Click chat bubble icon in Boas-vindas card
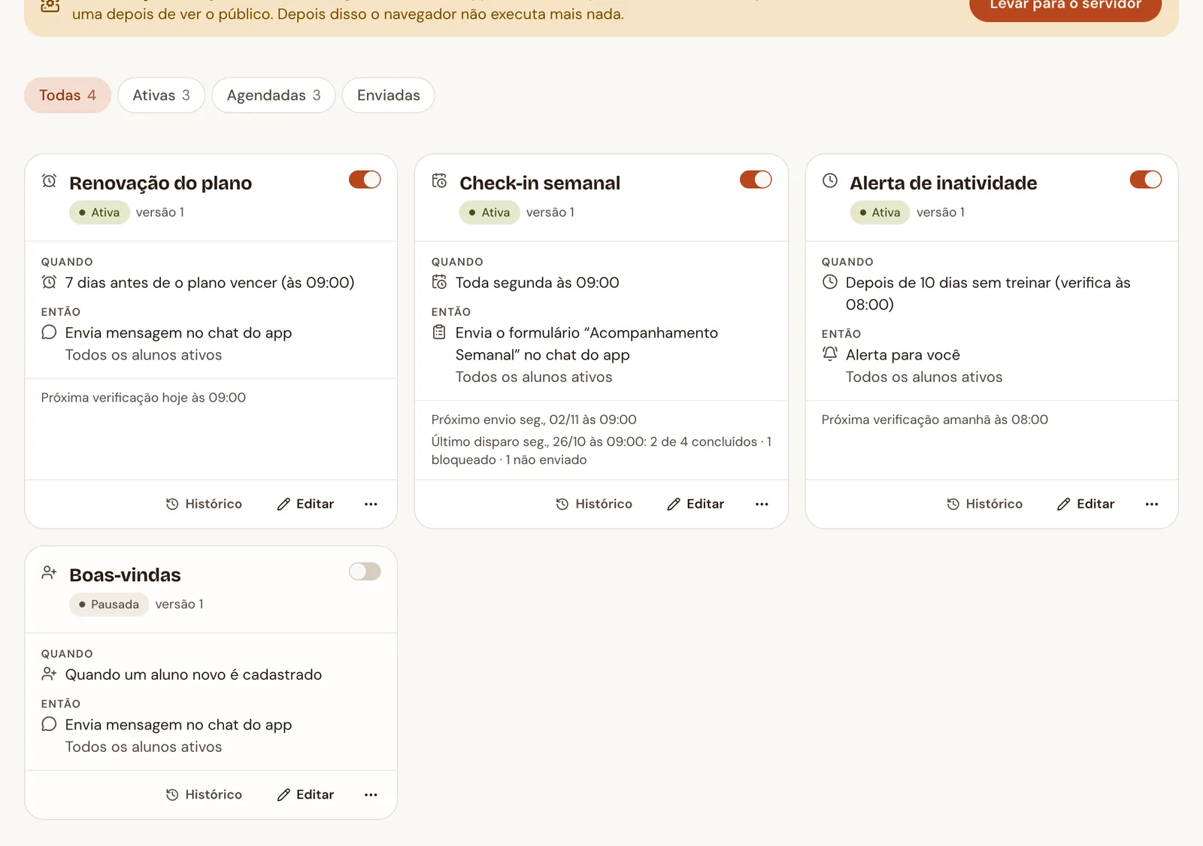The image size is (1203, 846). tap(49, 724)
